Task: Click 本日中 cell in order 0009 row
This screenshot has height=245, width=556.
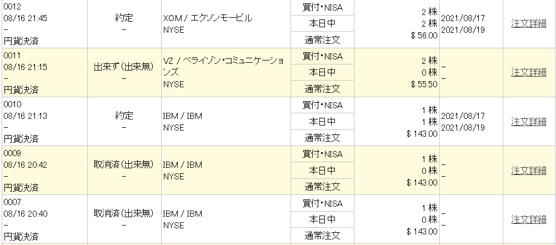Action: click(x=322, y=171)
